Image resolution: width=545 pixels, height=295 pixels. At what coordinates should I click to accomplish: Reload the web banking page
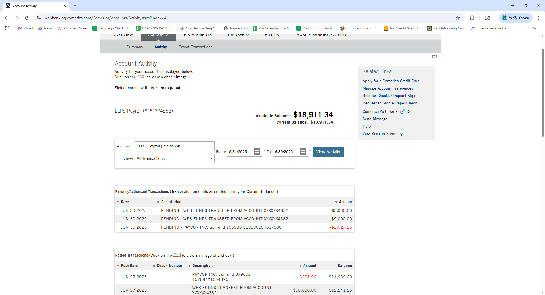coord(27,18)
